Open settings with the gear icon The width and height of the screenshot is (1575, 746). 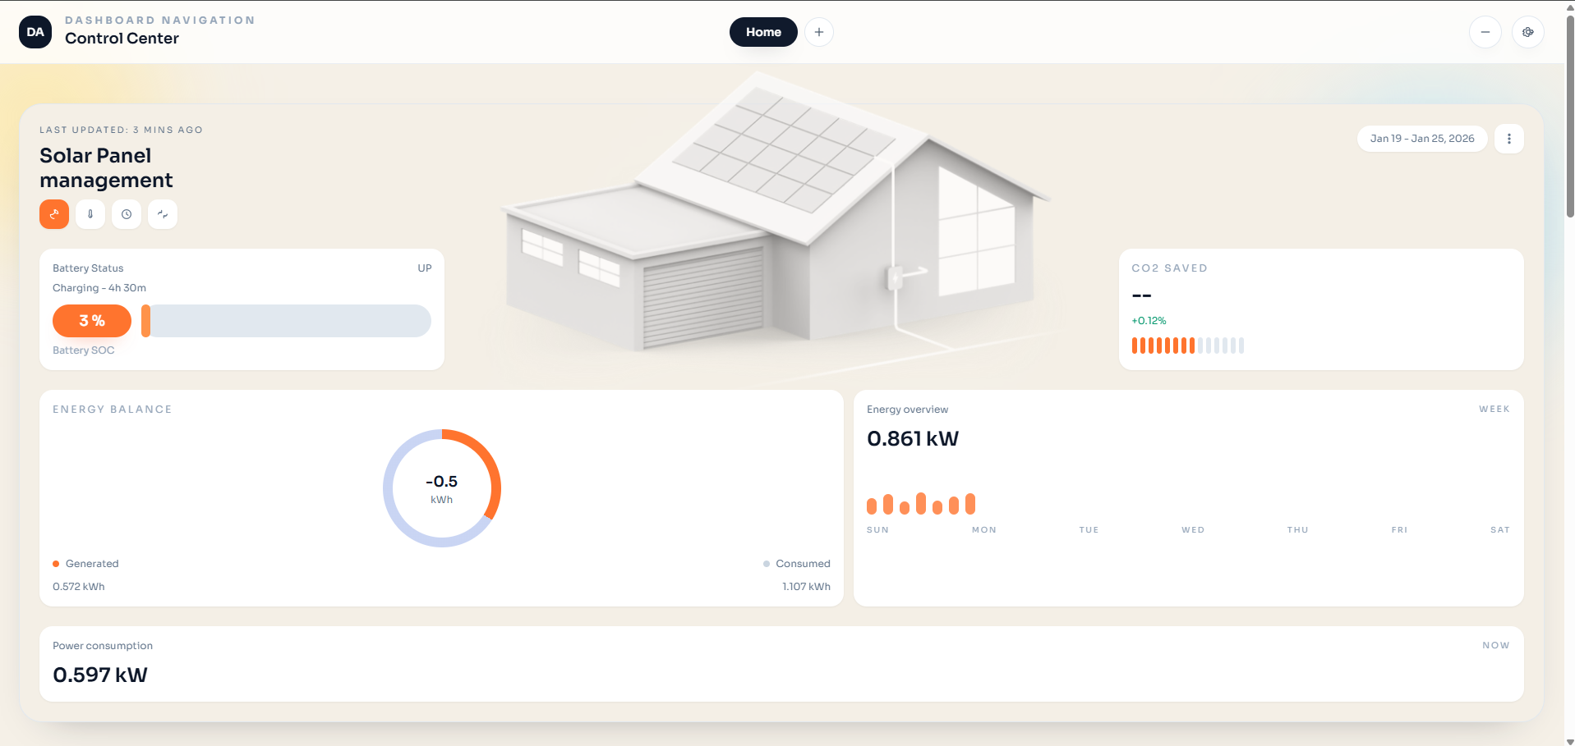[1528, 32]
